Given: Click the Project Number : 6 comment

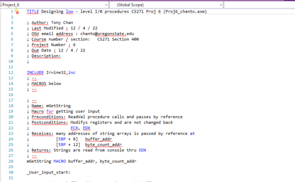Looking at the screenshot, I should 51,45.
